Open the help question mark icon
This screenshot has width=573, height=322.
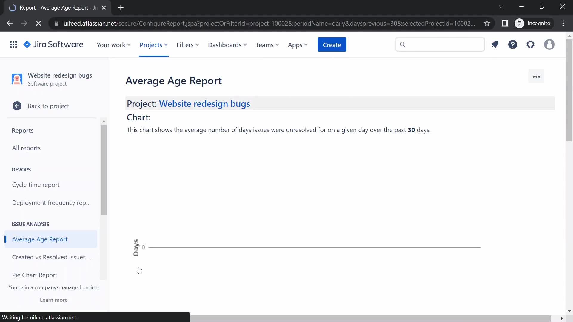point(513,45)
